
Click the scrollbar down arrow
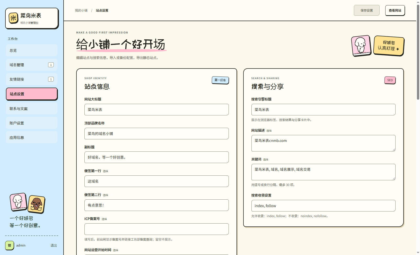[418, 253]
